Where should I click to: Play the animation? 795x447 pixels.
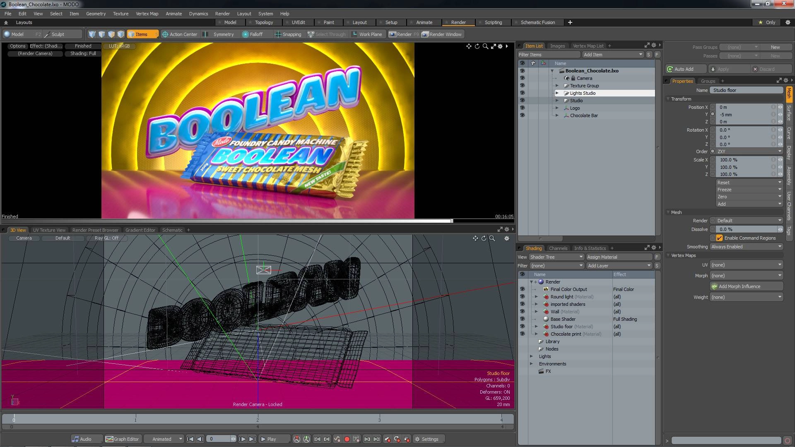click(x=273, y=439)
